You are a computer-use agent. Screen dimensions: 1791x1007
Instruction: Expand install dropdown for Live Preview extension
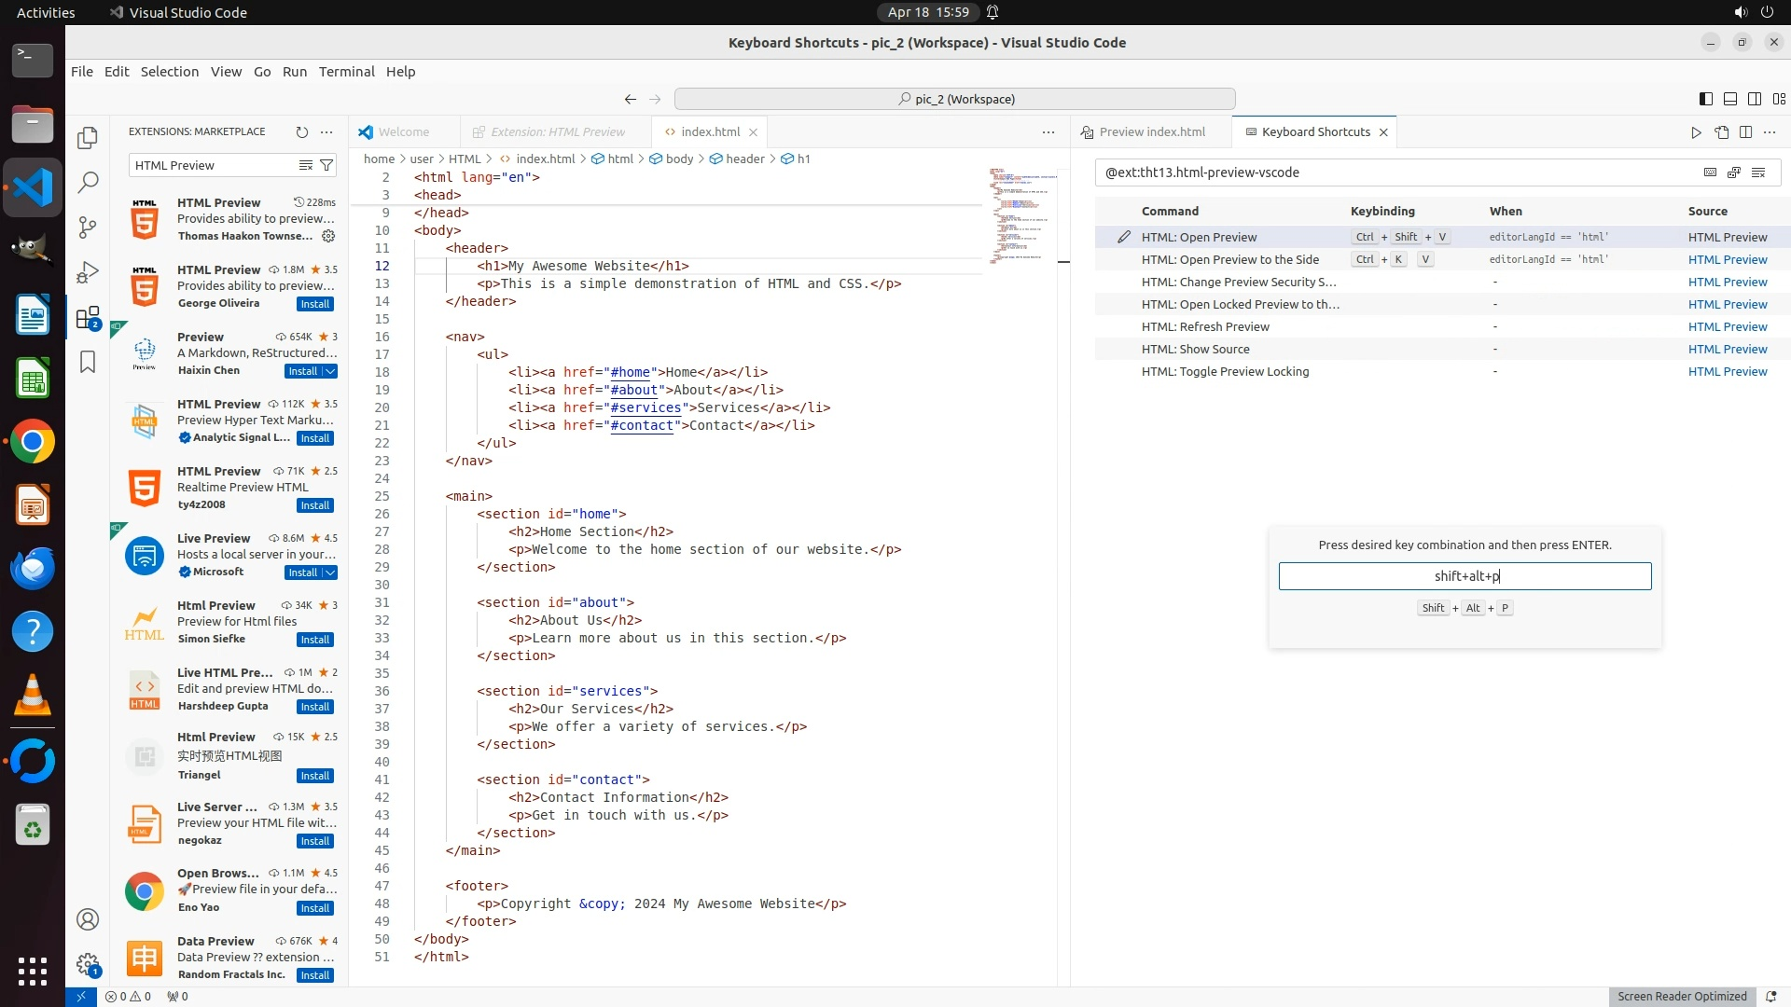[330, 572]
